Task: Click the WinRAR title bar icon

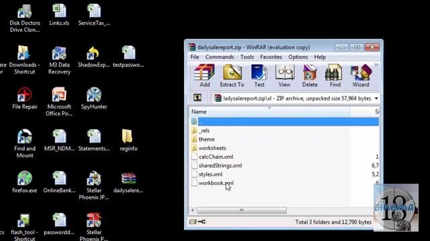Action: [x=192, y=47]
